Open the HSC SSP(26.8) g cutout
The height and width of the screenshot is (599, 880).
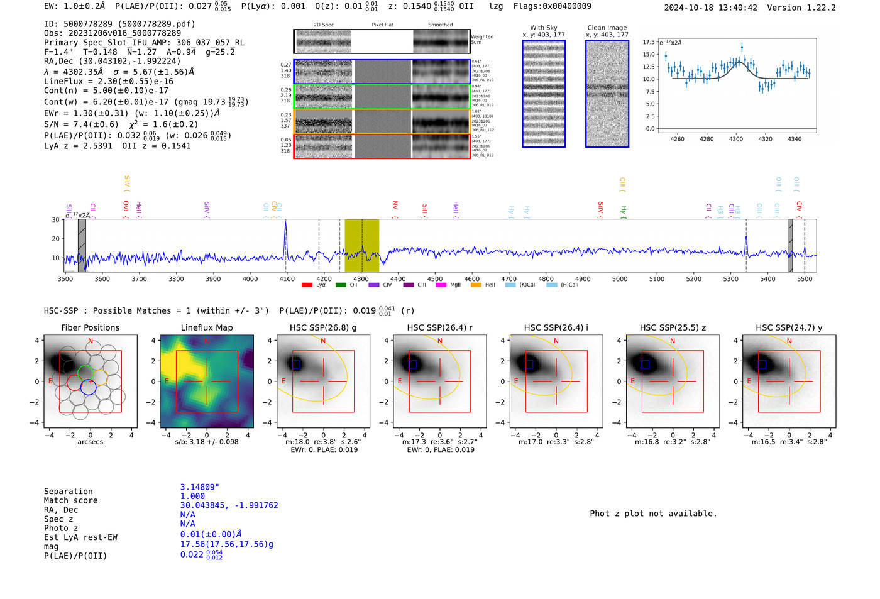[x=323, y=382]
